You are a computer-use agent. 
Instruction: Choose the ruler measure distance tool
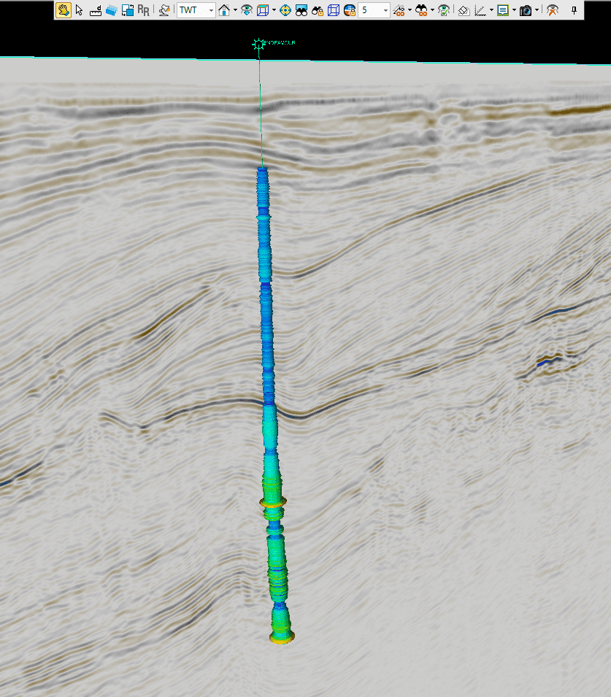tap(95, 10)
